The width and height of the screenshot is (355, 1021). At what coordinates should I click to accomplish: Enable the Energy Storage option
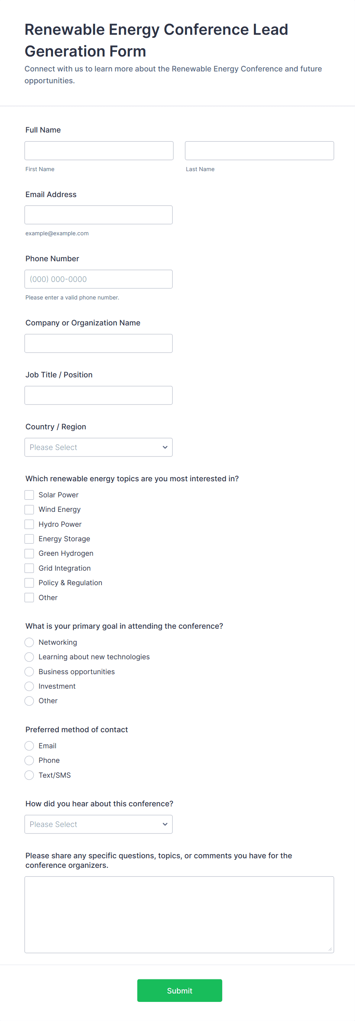[x=29, y=539]
